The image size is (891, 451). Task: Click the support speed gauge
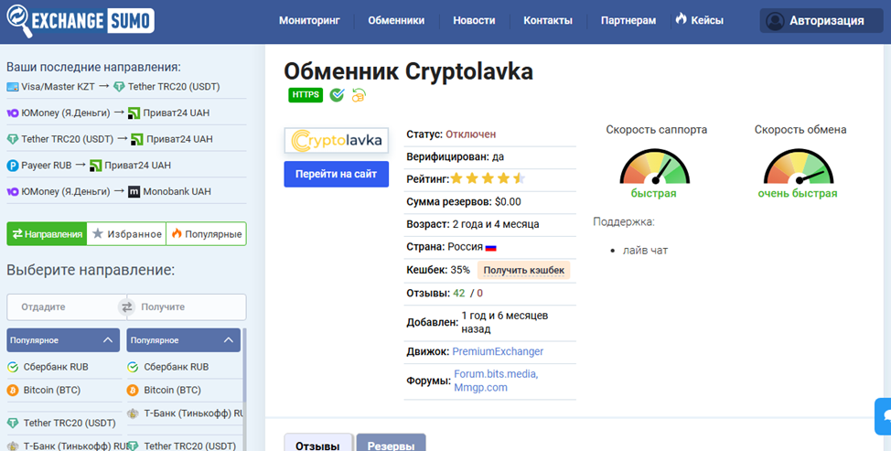coord(655,166)
